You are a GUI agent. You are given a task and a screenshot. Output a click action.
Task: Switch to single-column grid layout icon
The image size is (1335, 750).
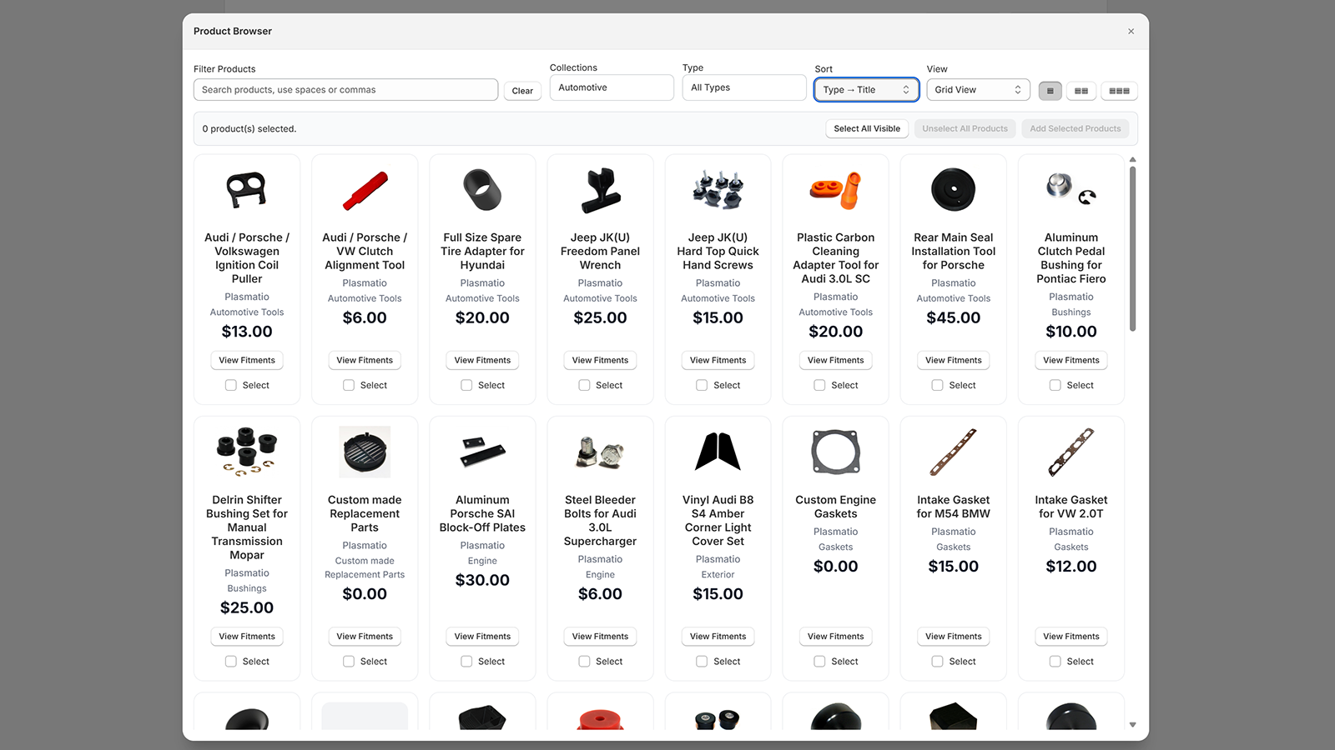tap(1050, 91)
